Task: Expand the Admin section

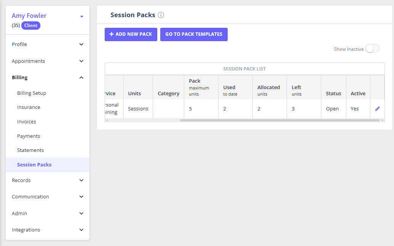Action: coord(81,214)
